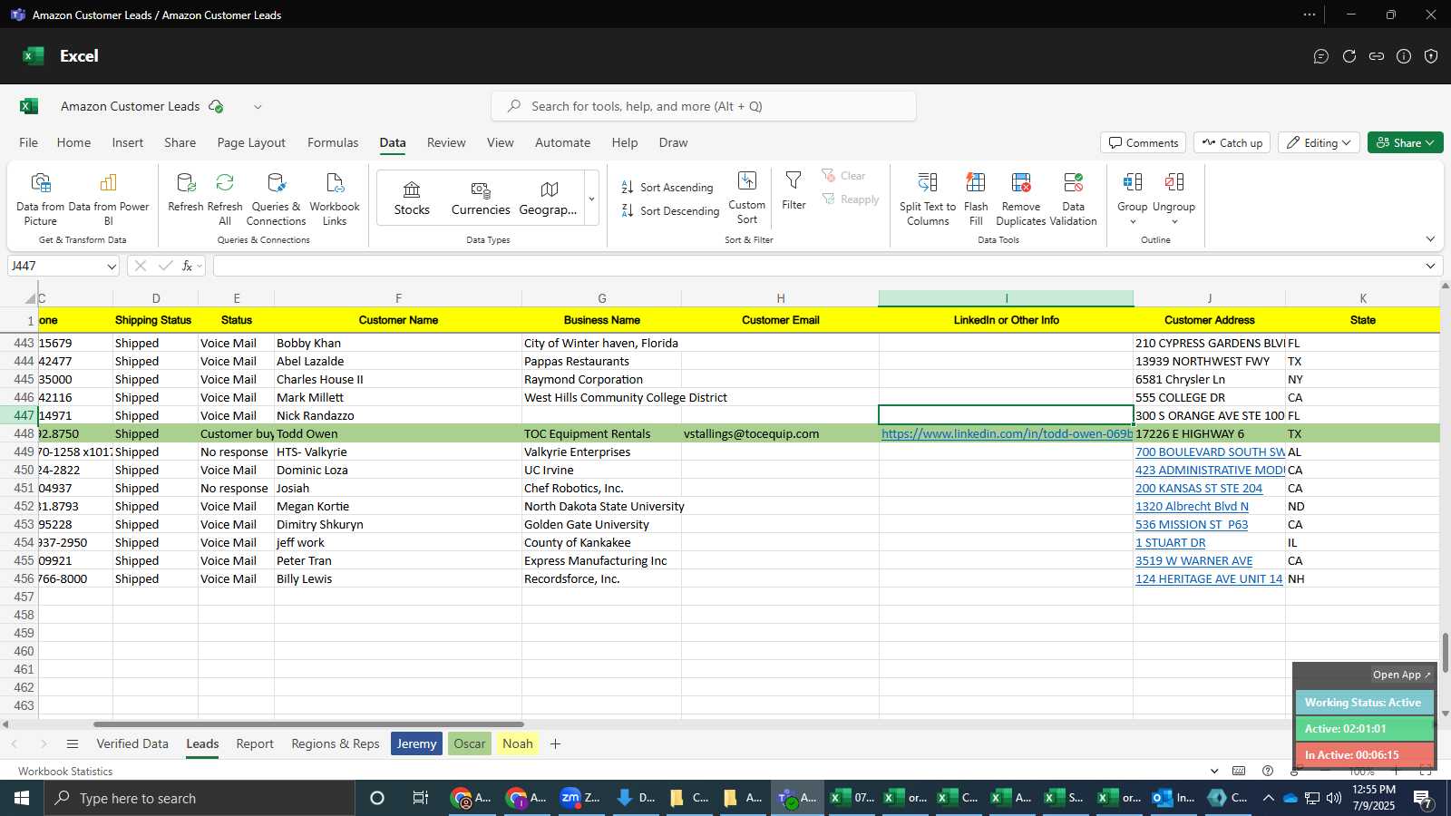
Task: Open the Formulas tab
Action: coord(333,143)
